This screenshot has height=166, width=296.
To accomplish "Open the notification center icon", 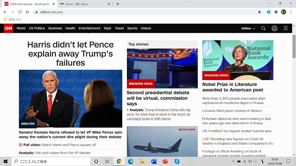I will click(288, 161).
